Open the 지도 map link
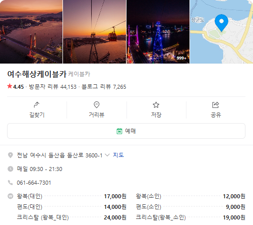Viewport: 253px width, 225px height. (x=118, y=155)
